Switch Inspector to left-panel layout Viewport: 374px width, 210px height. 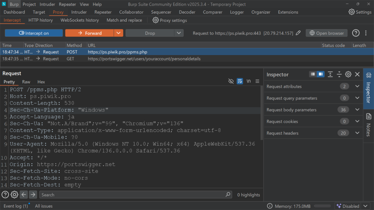pos(313,74)
